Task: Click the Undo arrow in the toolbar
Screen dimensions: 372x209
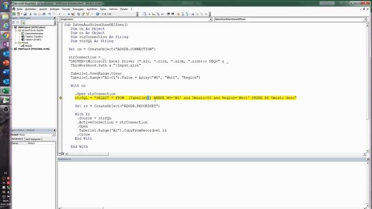Action: (49, 14)
